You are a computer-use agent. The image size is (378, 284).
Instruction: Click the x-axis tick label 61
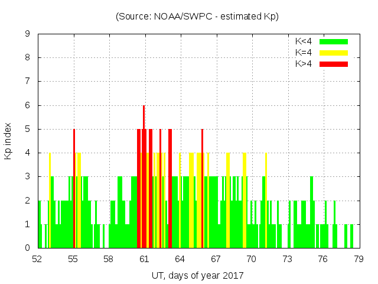click(144, 259)
